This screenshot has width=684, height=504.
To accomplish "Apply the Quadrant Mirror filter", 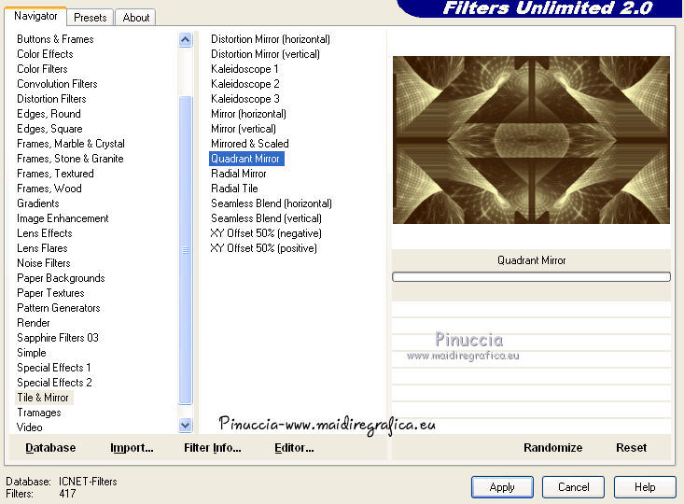I will pyautogui.click(x=502, y=487).
